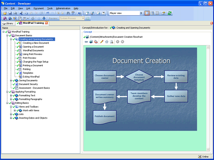This screenshot has width=214, height=160.
Task: Click the green Refresh icon
Action: click(x=170, y=13)
